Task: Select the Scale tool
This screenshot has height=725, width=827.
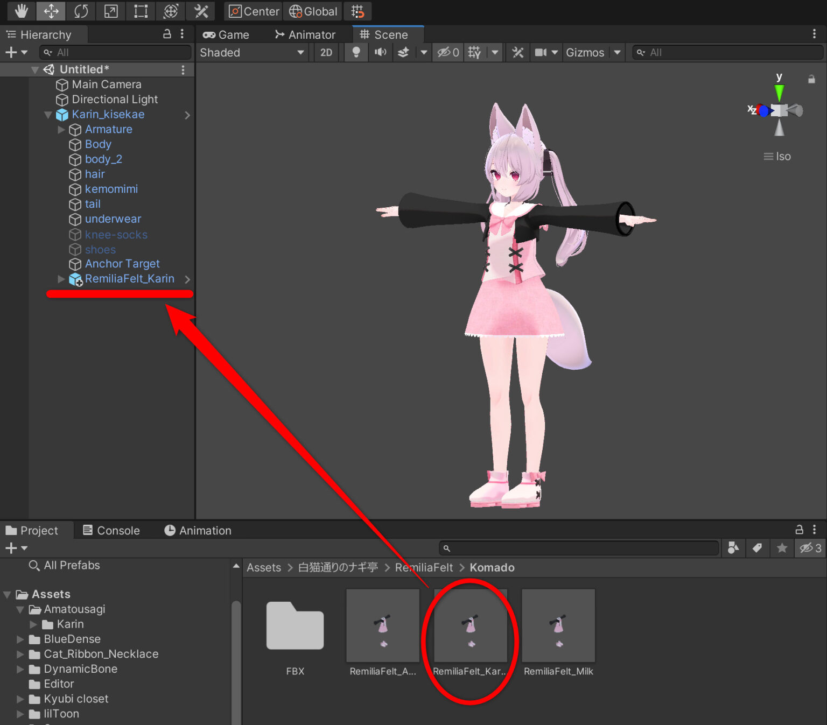Action: click(110, 11)
